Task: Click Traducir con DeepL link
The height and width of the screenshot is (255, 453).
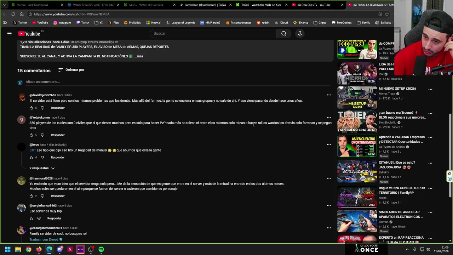Action: [x=44, y=239]
